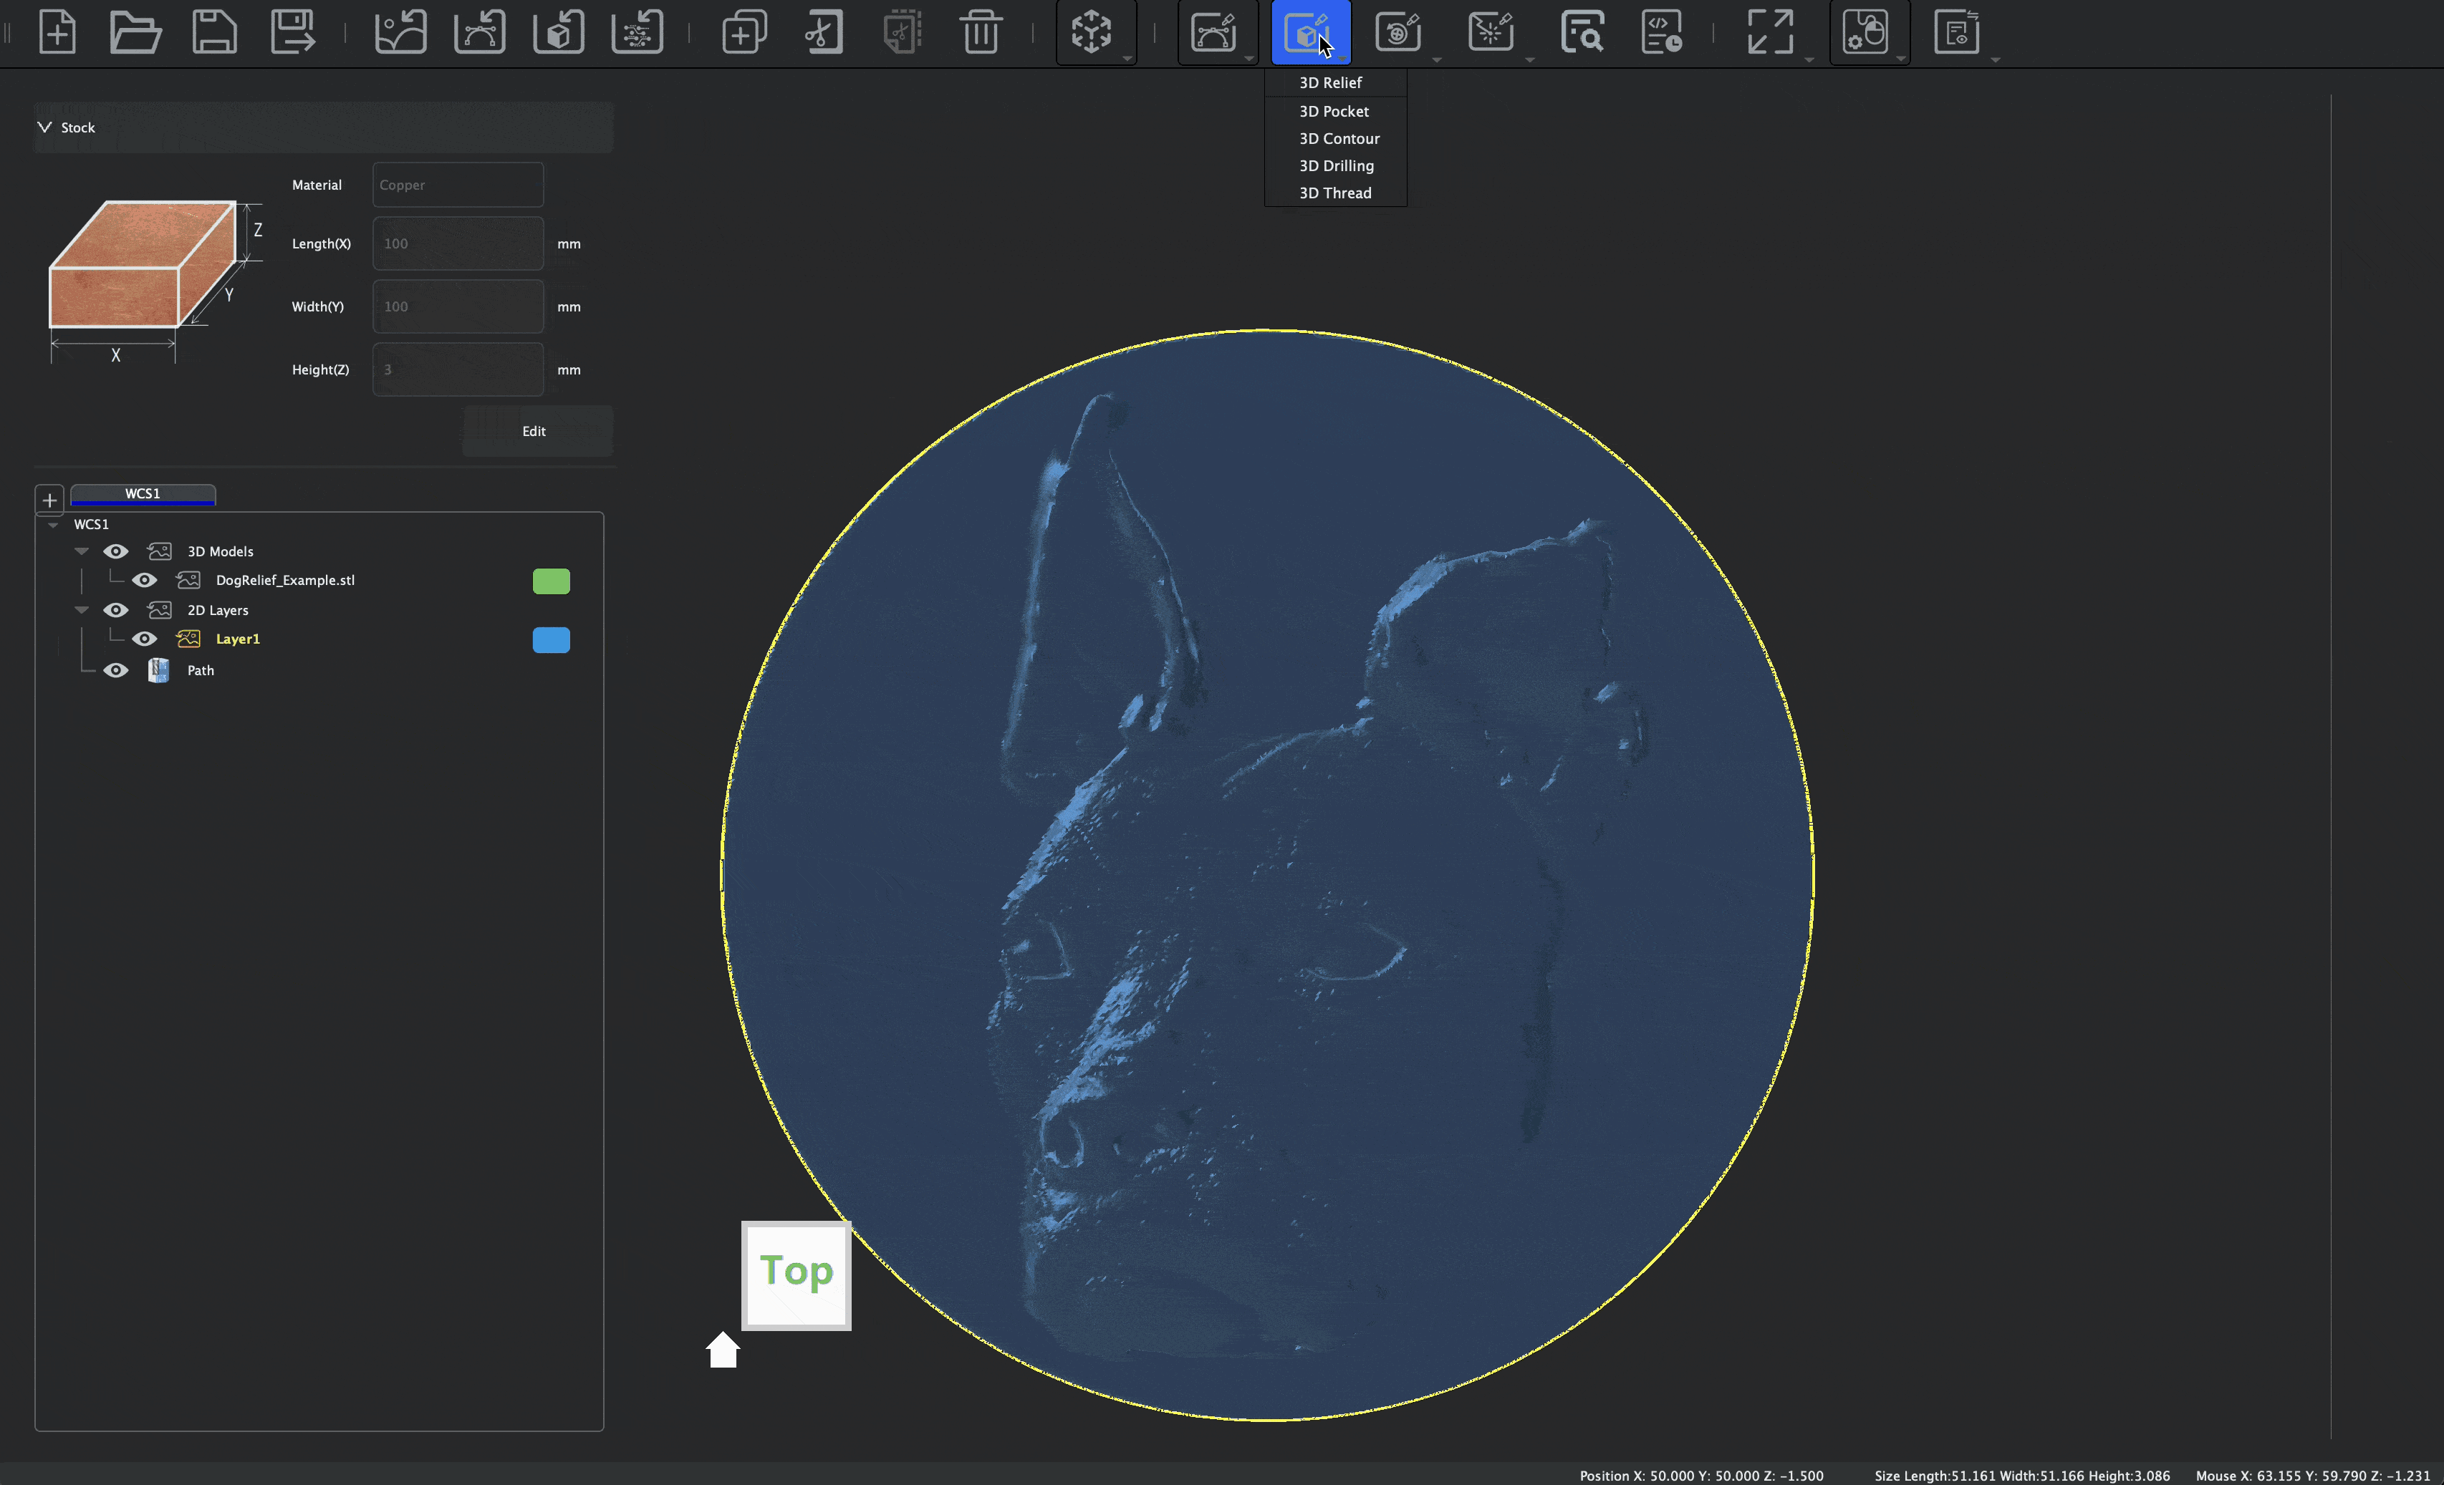Image resolution: width=2444 pixels, height=1485 pixels.
Task: Select the 3D Drilling menu entry
Action: click(1336, 165)
